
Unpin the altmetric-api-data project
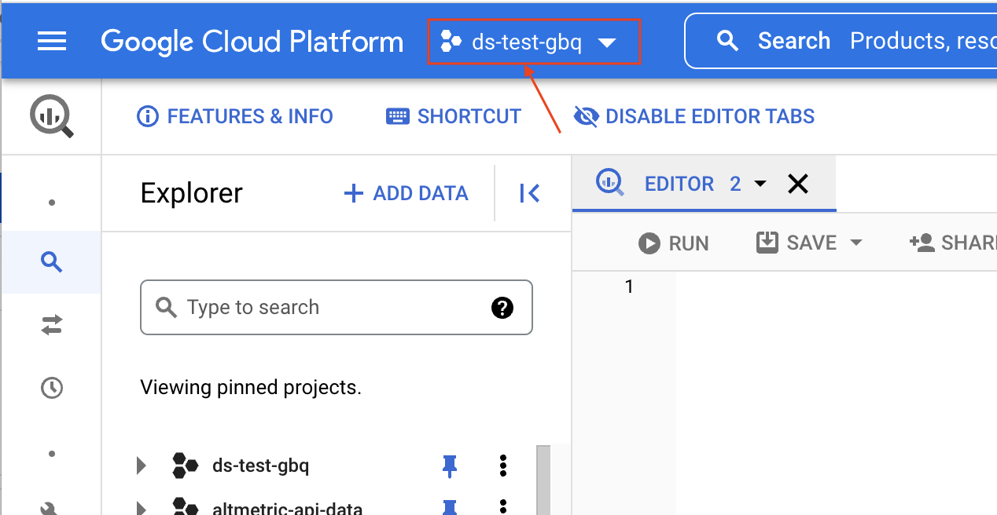pos(450,508)
